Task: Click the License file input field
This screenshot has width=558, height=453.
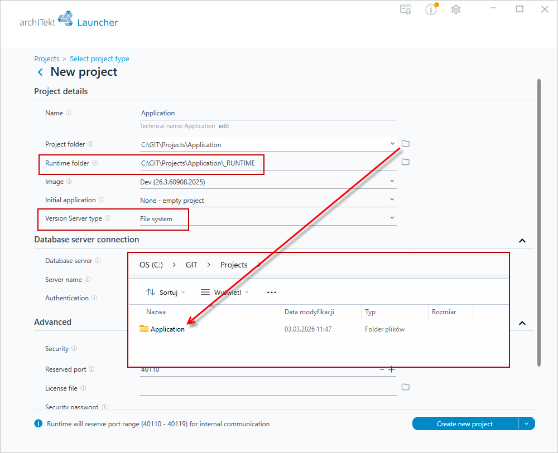Action: coord(268,388)
